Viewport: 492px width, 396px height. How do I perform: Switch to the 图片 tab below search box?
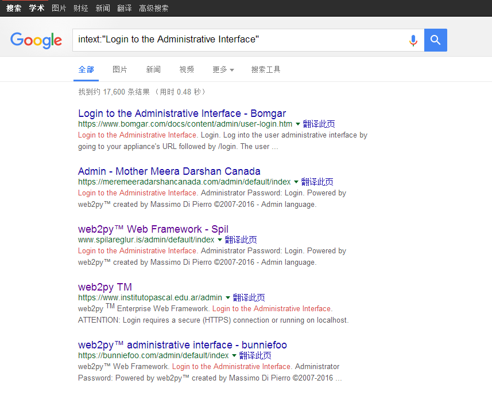(x=120, y=69)
